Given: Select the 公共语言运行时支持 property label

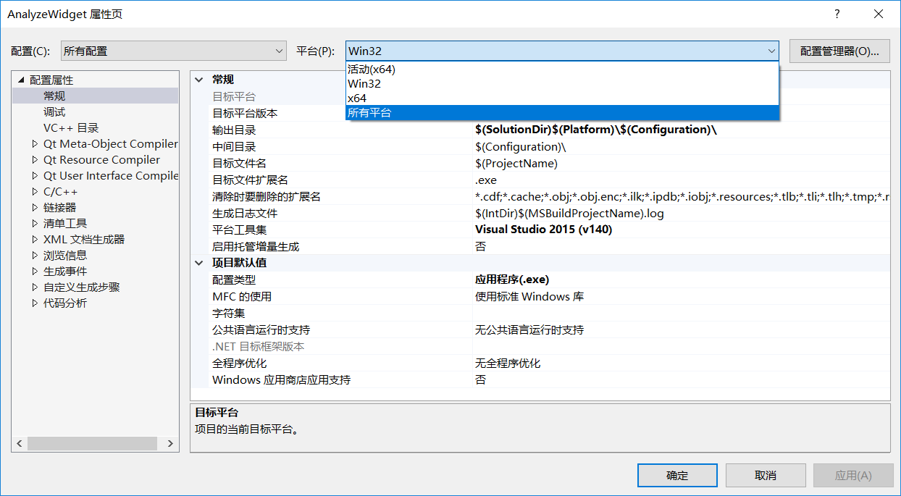Looking at the screenshot, I should (261, 330).
